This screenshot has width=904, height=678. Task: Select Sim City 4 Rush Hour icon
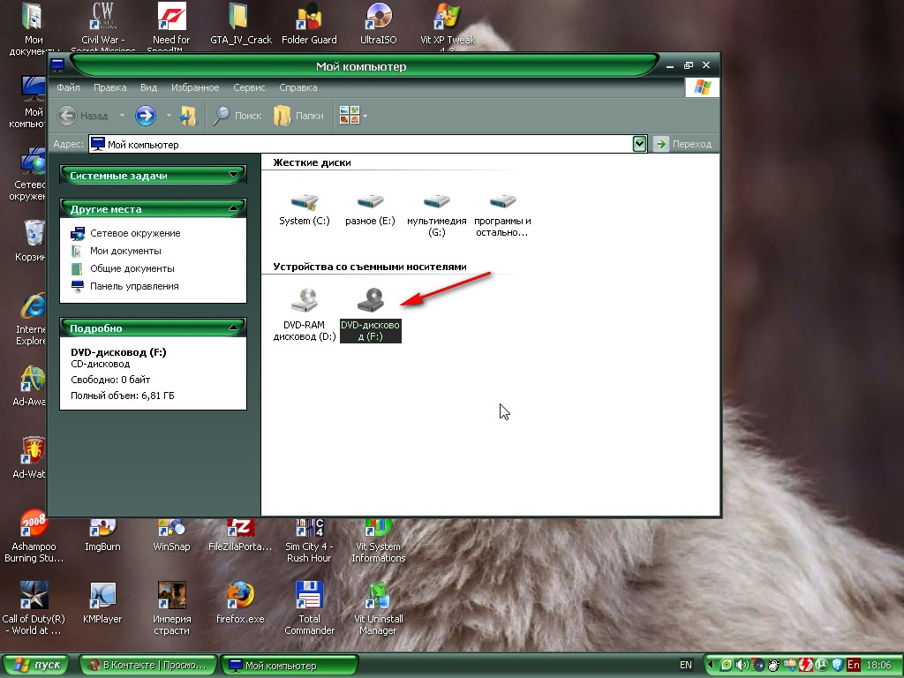click(309, 541)
